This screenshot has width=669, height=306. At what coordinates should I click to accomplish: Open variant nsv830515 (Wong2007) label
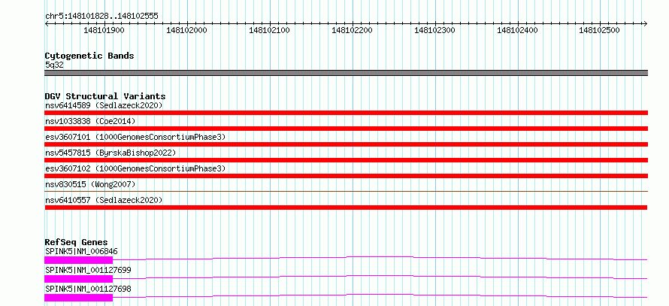(x=90, y=184)
